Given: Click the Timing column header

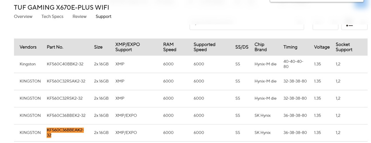Looking at the screenshot, I should 290,47.
